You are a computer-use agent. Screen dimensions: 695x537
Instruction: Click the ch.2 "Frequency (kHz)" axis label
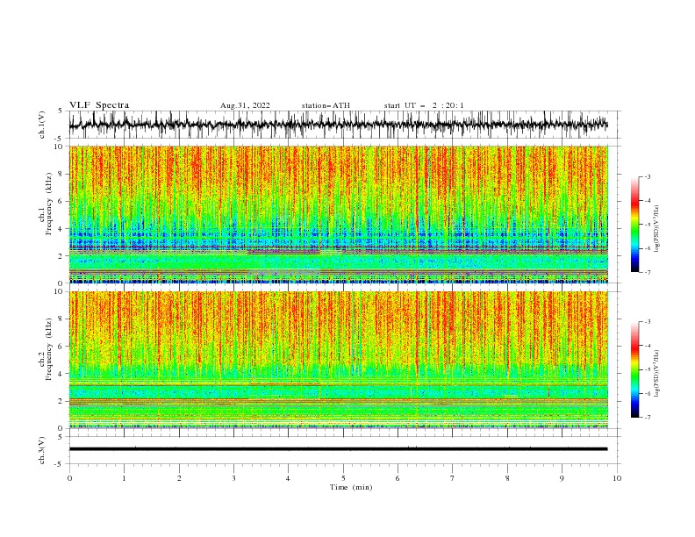48,349
